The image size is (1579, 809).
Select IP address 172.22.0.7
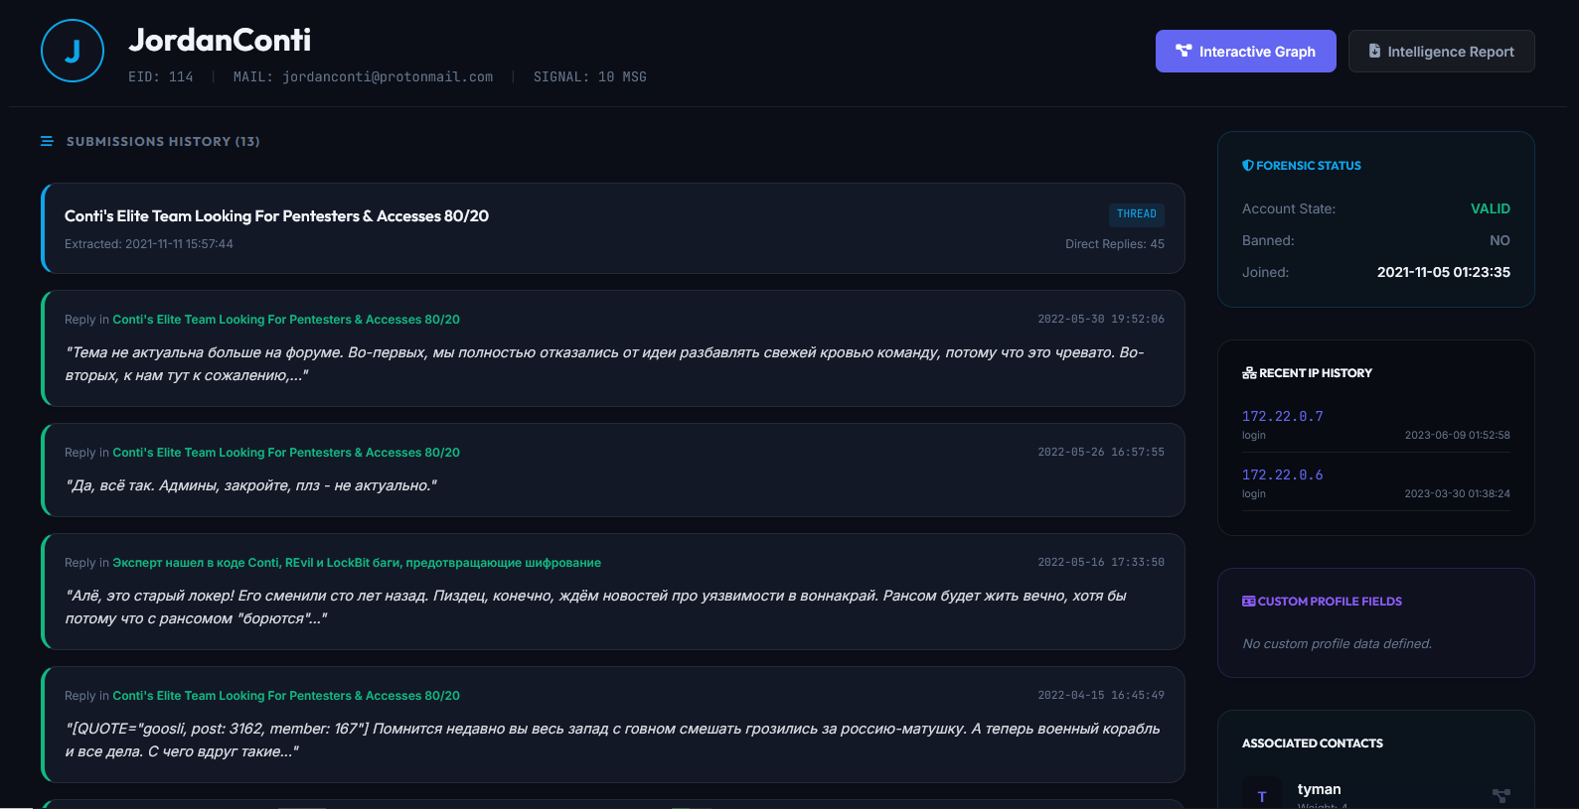tap(1283, 417)
